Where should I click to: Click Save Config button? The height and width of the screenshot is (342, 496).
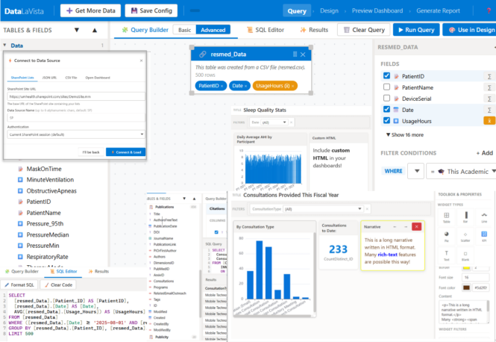click(x=151, y=10)
